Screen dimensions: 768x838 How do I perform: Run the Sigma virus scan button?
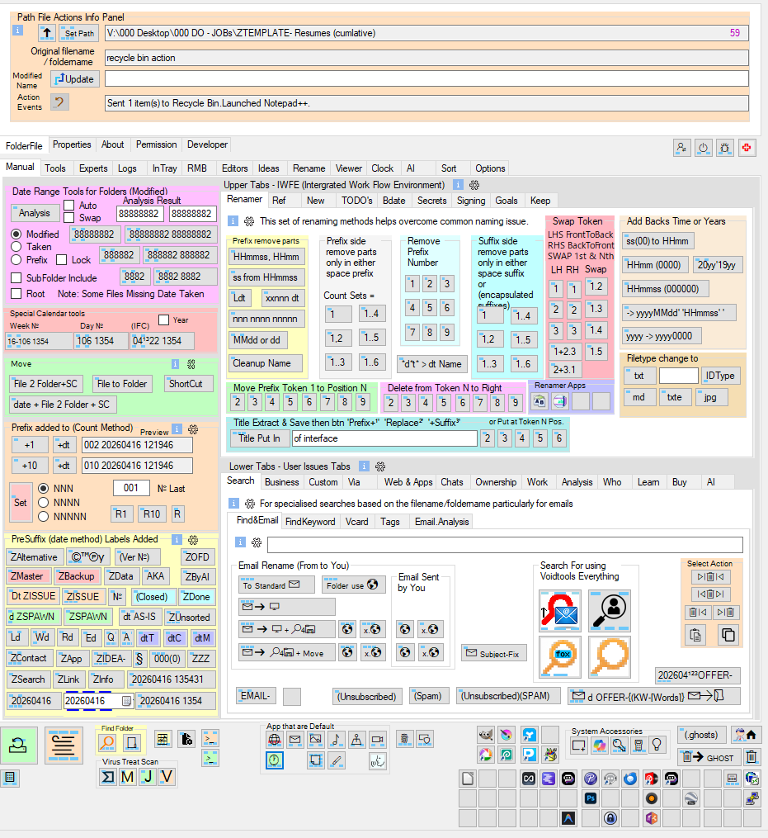coord(108,777)
